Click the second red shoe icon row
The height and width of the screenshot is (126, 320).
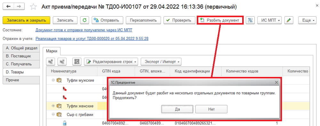coord(65,97)
